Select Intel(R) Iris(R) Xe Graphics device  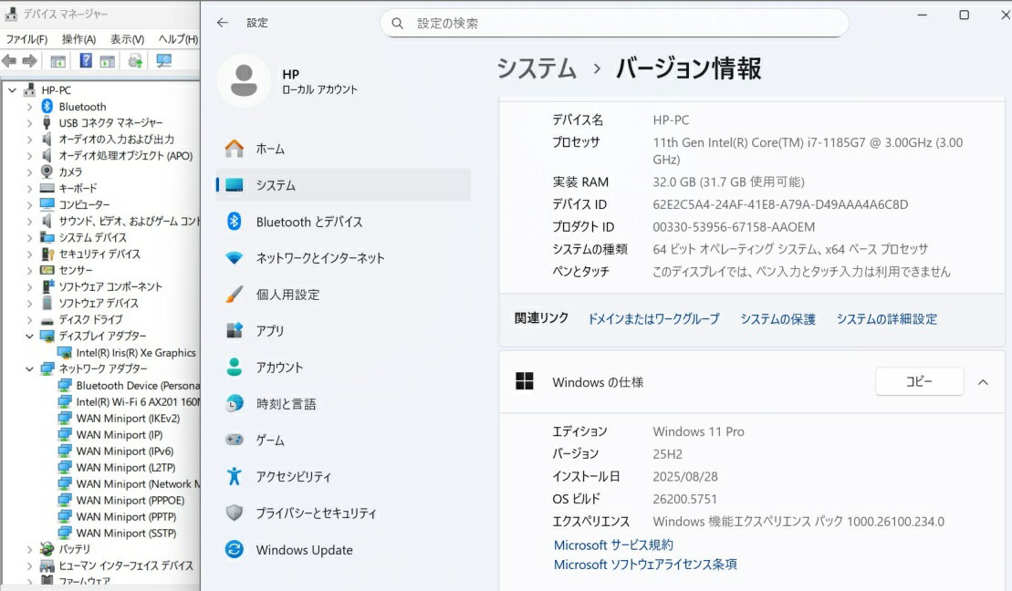coord(135,353)
